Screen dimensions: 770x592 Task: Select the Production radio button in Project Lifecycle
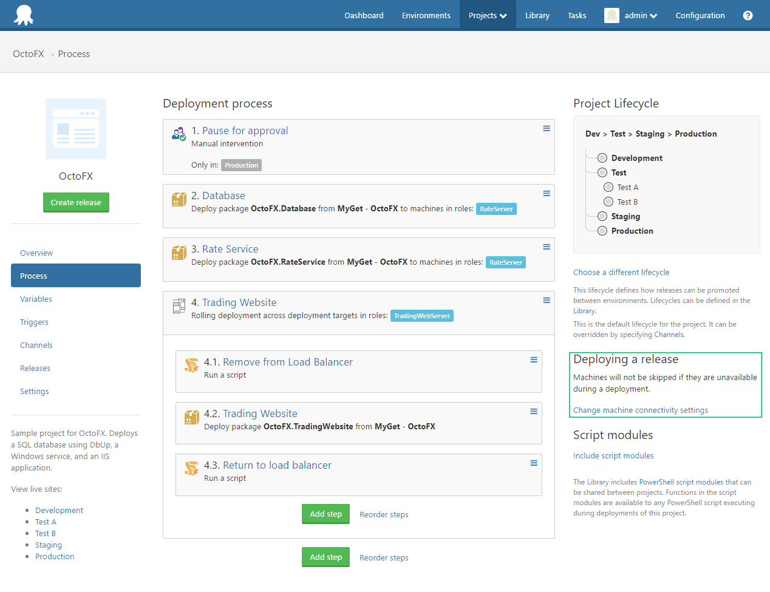point(602,231)
